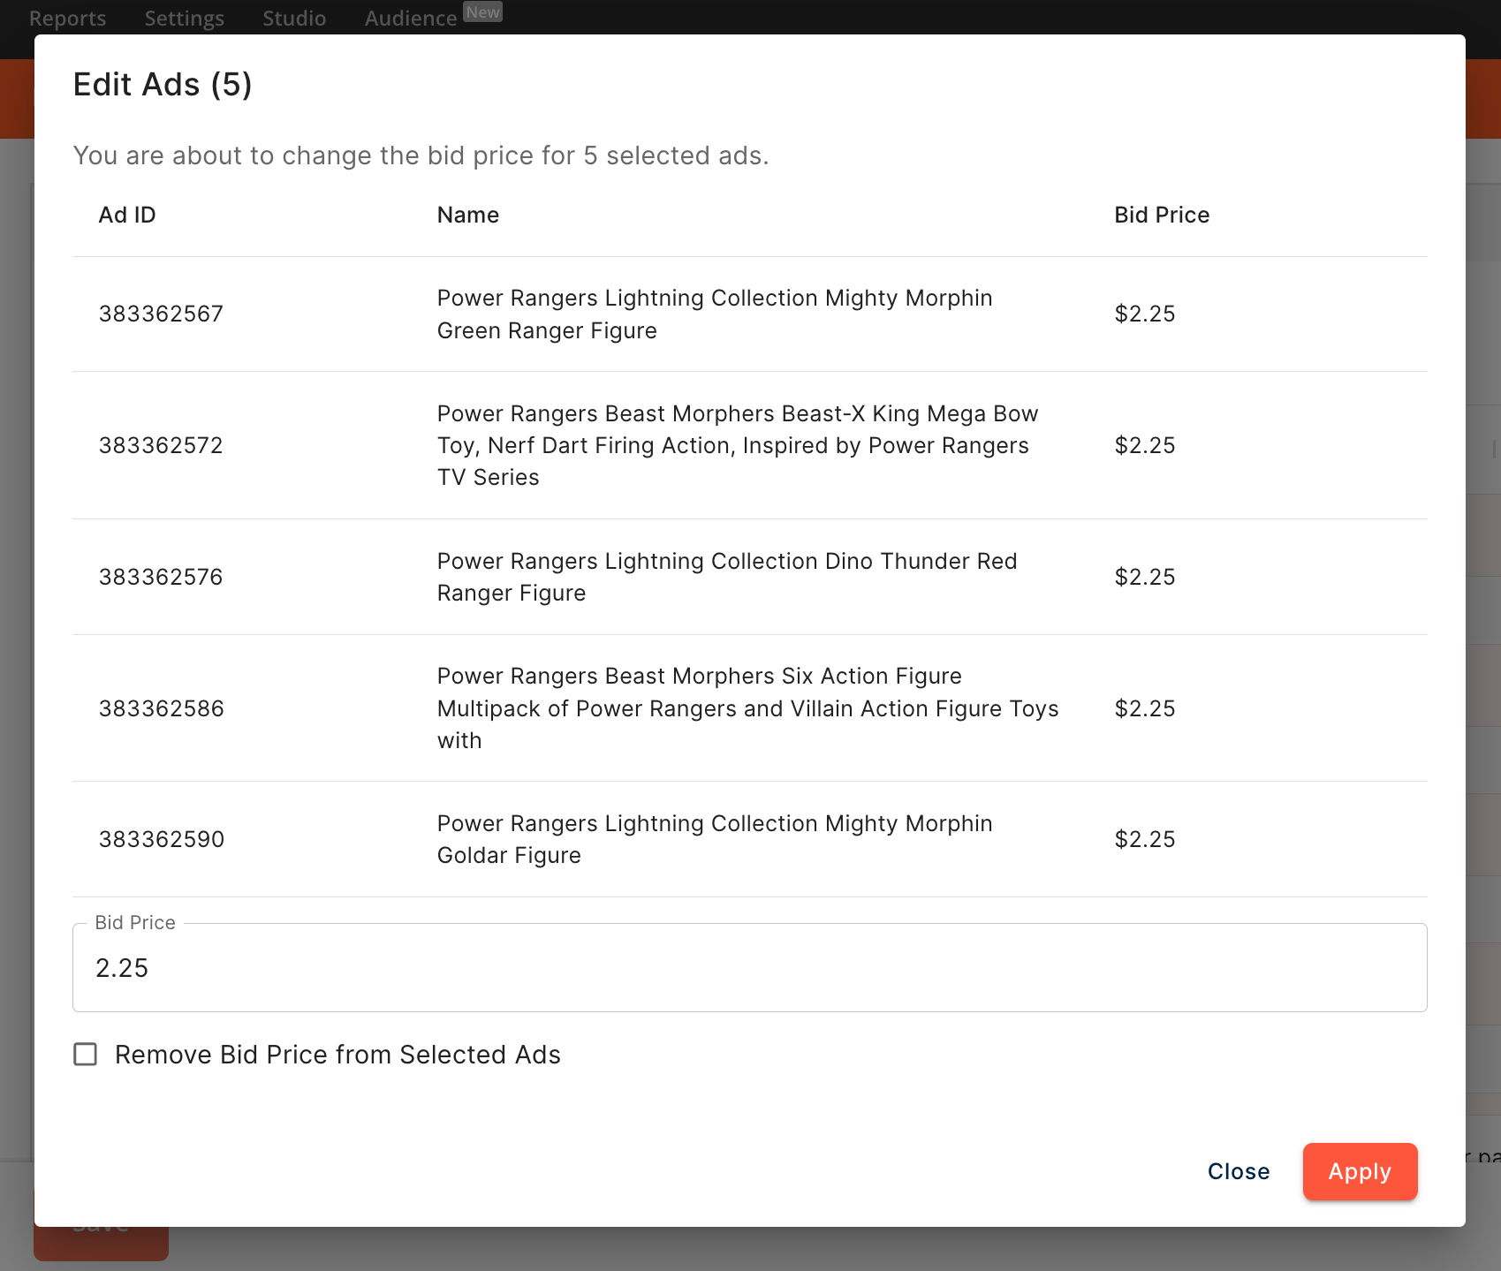Click the $2.25 bid price for ad 383362586
Viewport: 1501px width, 1271px height.
pos(1145,708)
